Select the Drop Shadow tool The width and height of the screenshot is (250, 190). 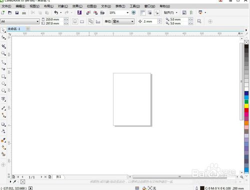coord(3,124)
